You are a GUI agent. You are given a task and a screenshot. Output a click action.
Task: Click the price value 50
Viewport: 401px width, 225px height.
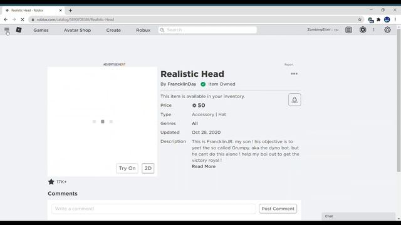pos(201,106)
